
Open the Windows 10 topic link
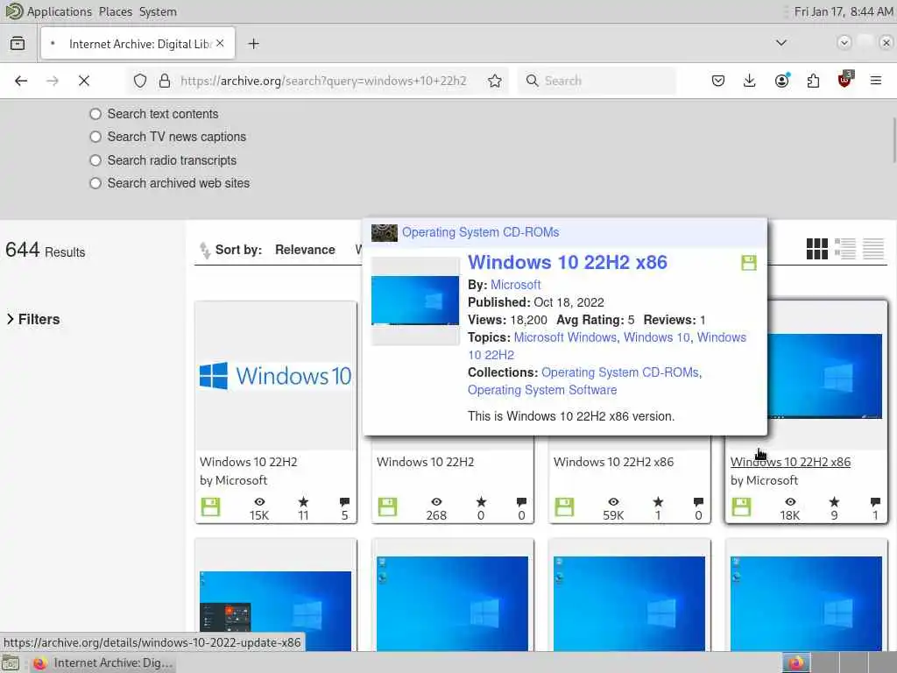pyautogui.click(x=657, y=337)
